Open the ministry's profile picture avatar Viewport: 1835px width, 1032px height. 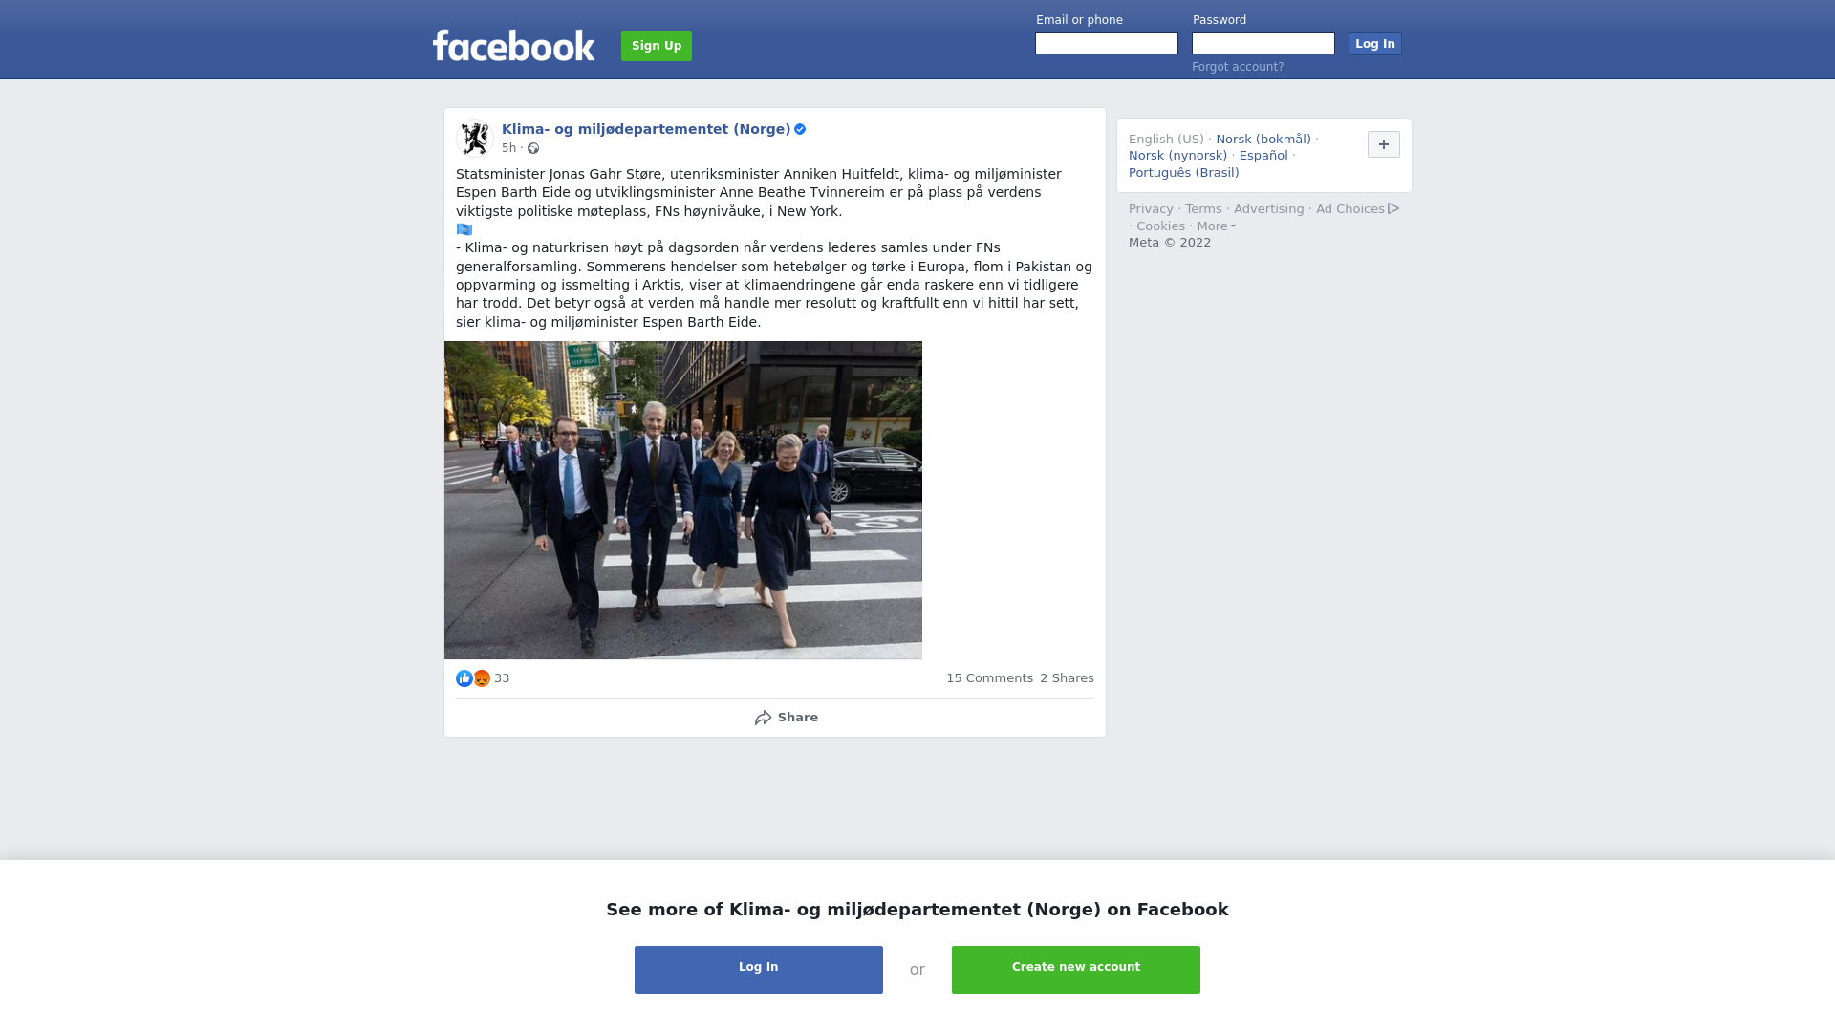pyautogui.click(x=474, y=139)
